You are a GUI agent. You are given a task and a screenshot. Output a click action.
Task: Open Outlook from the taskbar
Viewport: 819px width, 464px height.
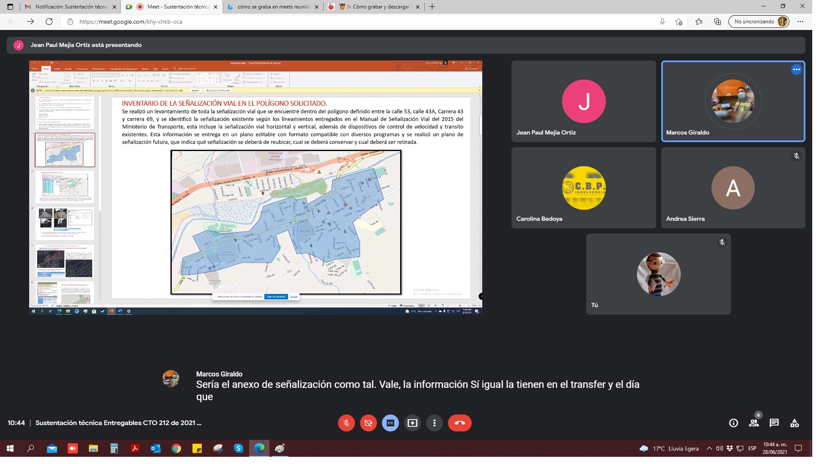coord(156,449)
